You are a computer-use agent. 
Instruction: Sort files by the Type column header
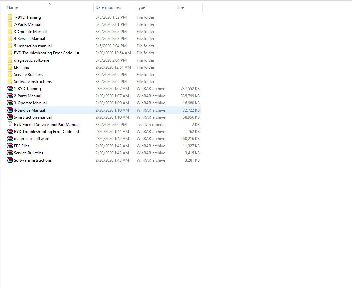pos(141,7)
